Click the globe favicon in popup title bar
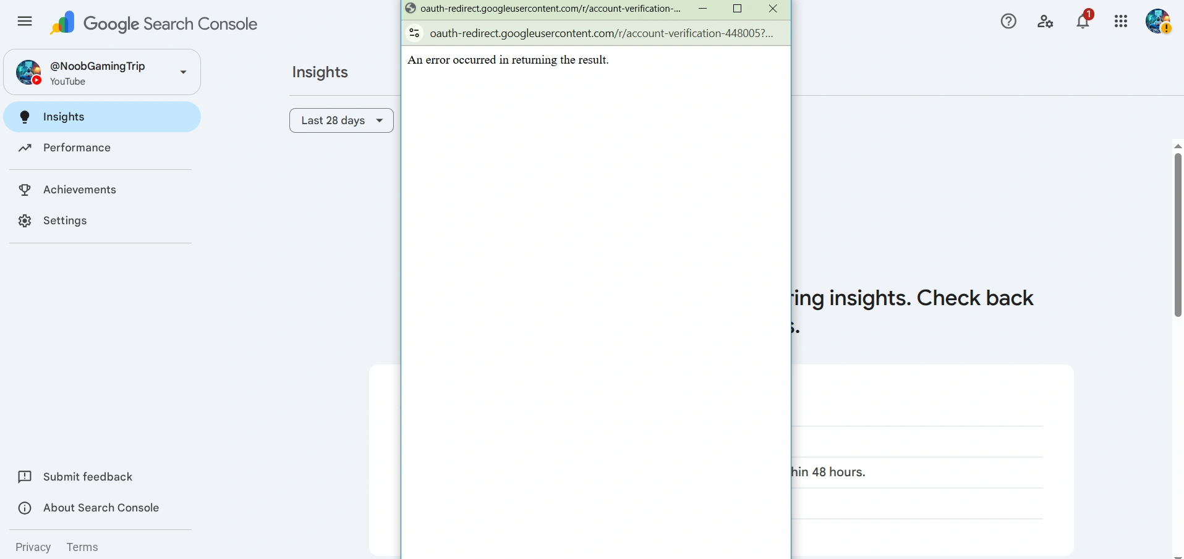The width and height of the screenshot is (1184, 559). pos(411,8)
